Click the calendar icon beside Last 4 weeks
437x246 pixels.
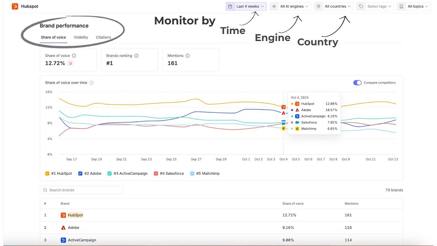(x=230, y=6)
